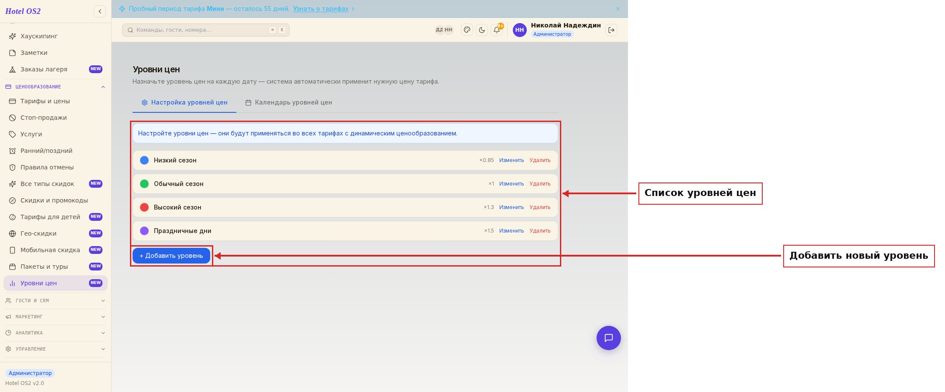Screen dimensions: 945x392
Task: Expand the АНАЛИТИКА section
Action: pos(55,333)
